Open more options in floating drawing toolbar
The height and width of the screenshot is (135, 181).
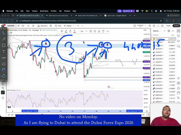107,31
